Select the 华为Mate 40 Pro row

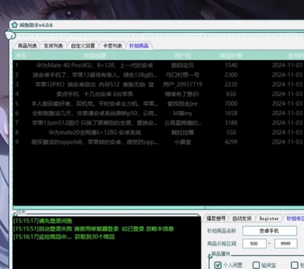tap(158, 65)
